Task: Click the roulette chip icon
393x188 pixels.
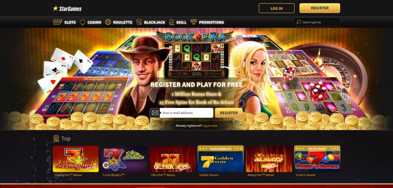Action: click(108, 22)
